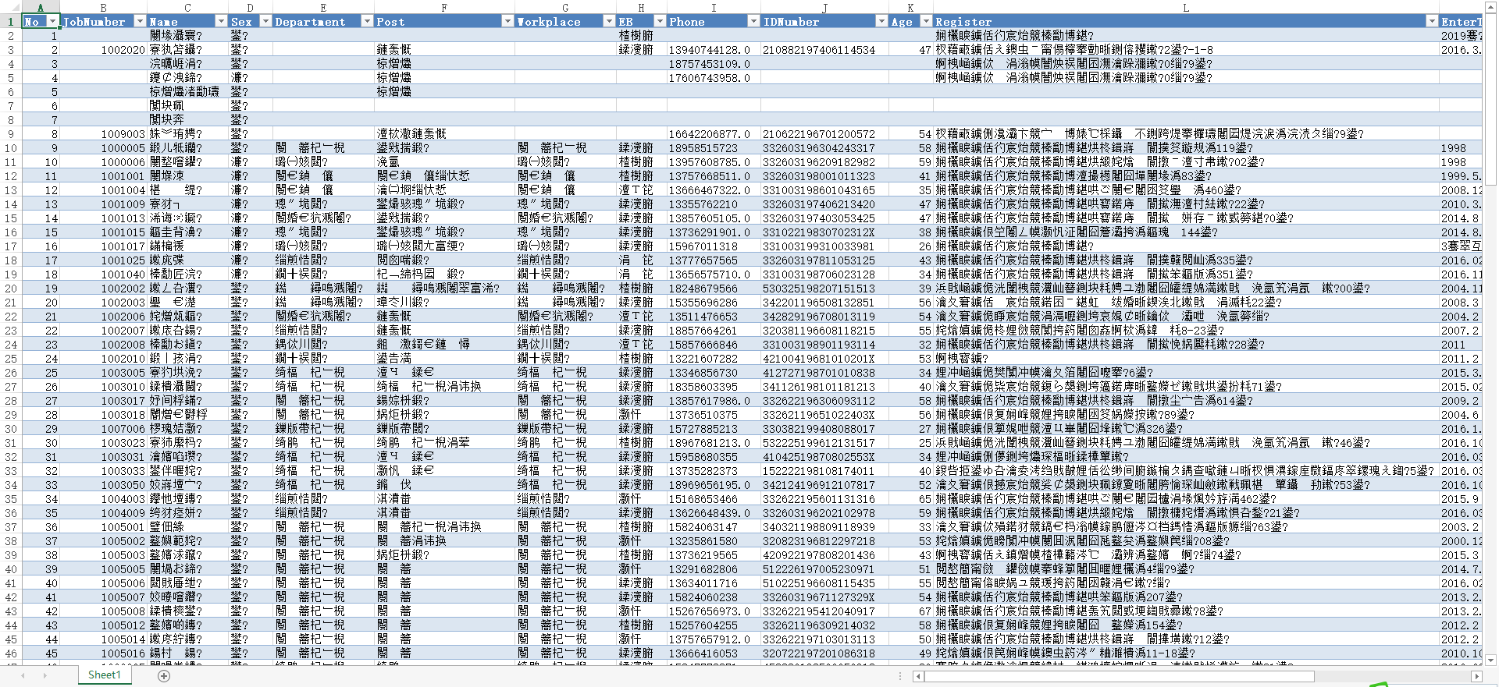Select job number cell 1001040
1499x687 pixels.
[104, 274]
